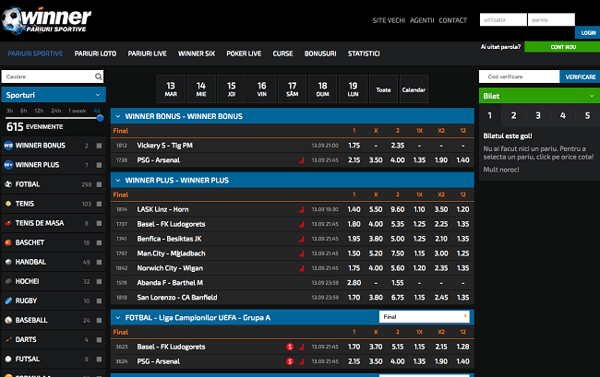Open the PARIURI LIVE menu item

coord(147,53)
